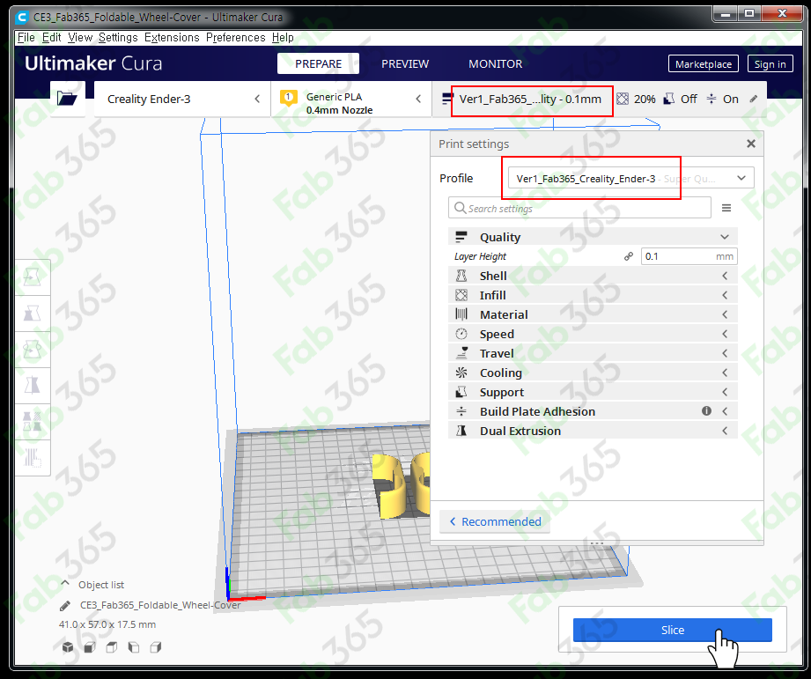Screen dimensions: 811x679
Task: Click the pencil icon in print settings bar
Action: (754, 99)
